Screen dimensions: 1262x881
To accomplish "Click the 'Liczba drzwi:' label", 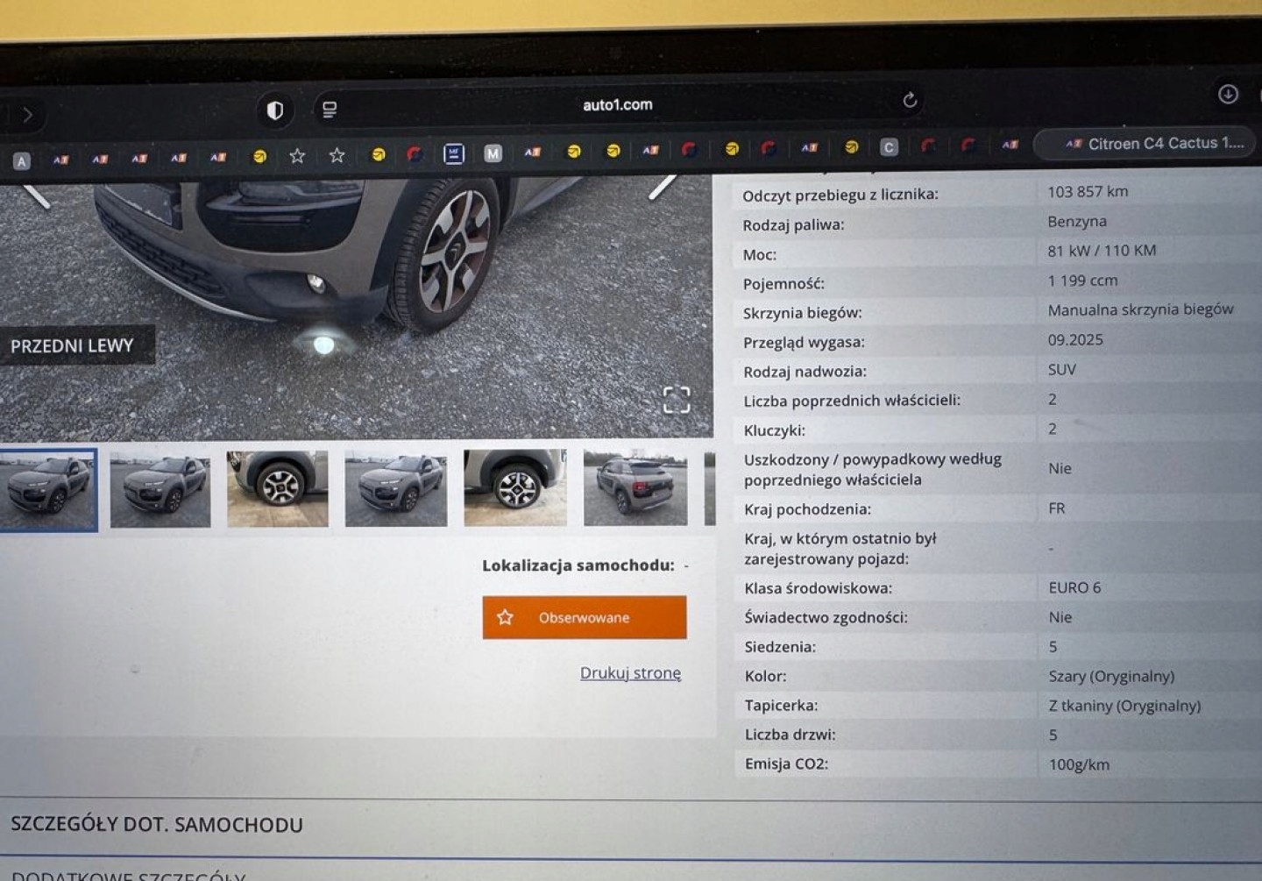I will pyautogui.click(x=790, y=735).
